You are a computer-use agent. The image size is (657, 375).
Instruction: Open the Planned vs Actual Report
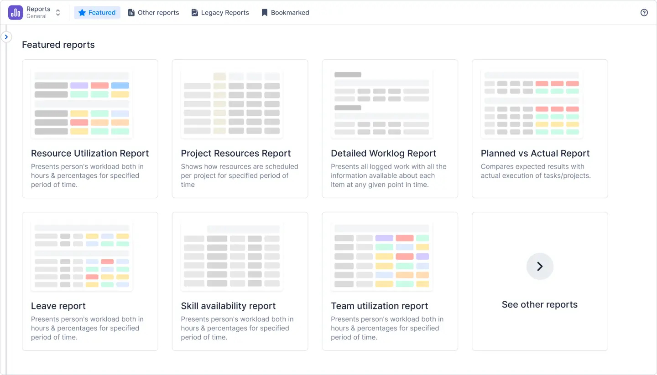pyautogui.click(x=540, y=128)
